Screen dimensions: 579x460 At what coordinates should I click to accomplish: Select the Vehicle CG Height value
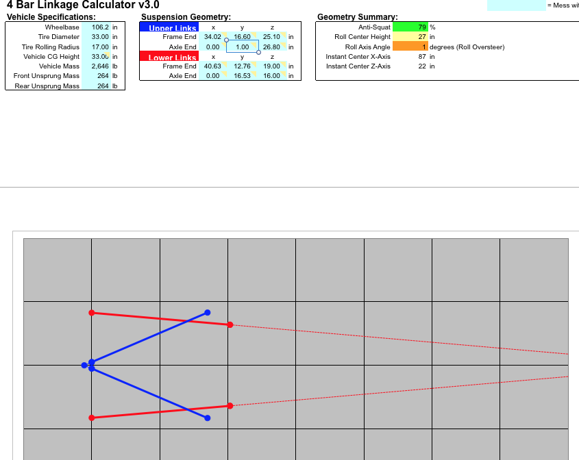(96, 57)
